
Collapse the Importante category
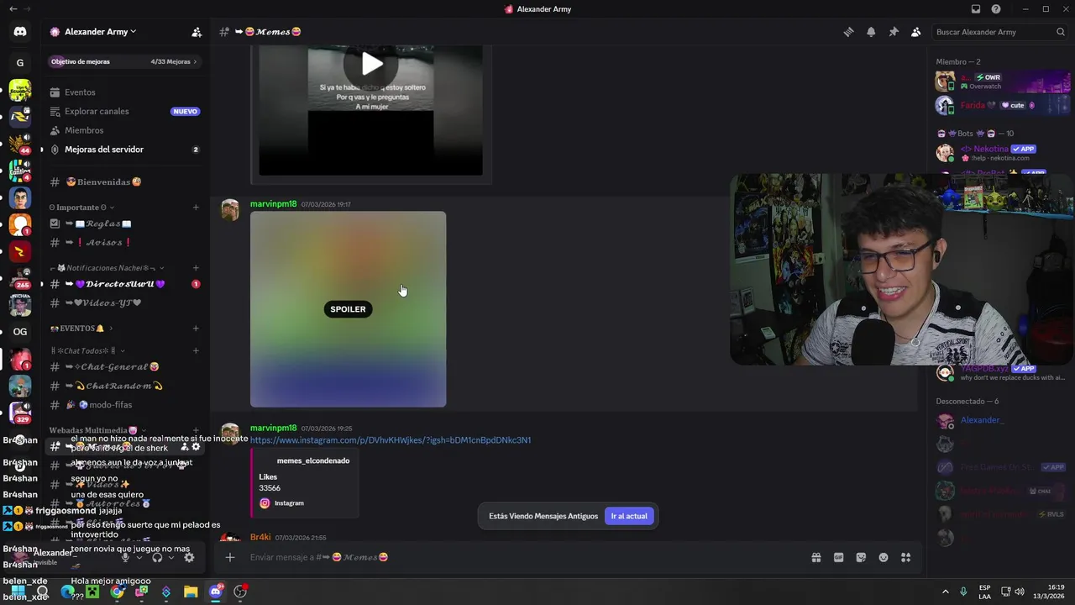[82, 208]
